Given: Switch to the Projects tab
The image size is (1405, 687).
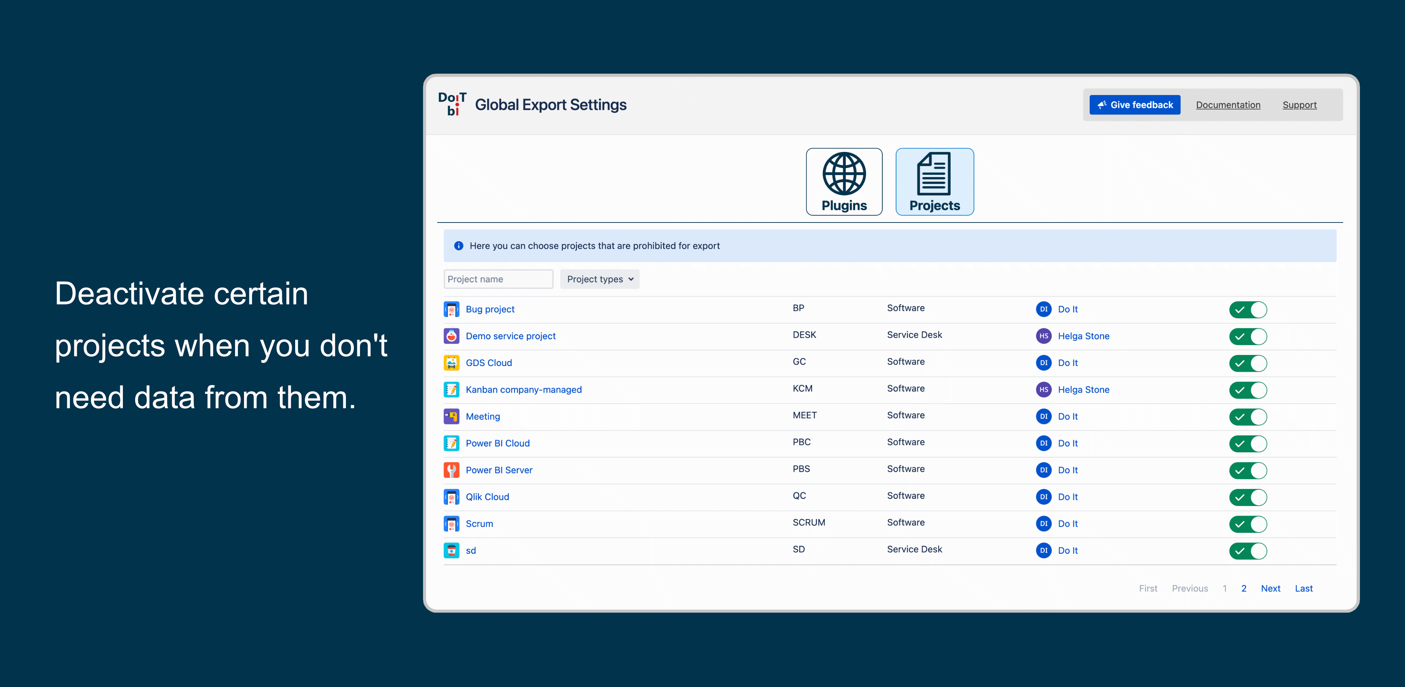Looking at the screenshot, I should pos(934,182).
